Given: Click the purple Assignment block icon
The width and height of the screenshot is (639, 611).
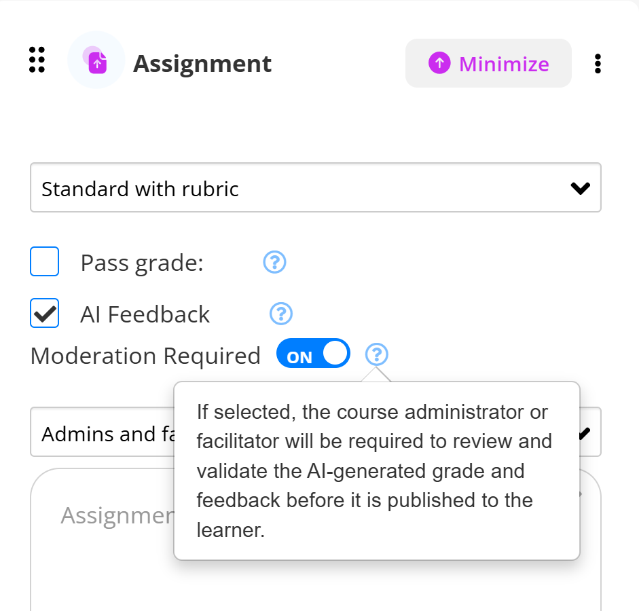Looking at the screenshot, I should pyautogui.click(x=96, y=60).
